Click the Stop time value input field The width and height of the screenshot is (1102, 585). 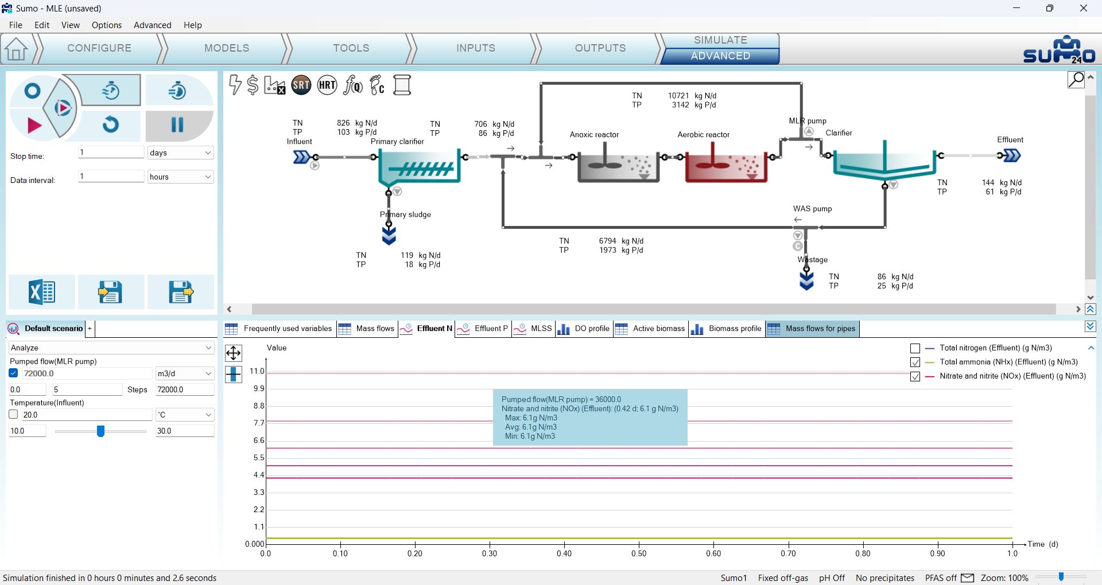point(111,152)
